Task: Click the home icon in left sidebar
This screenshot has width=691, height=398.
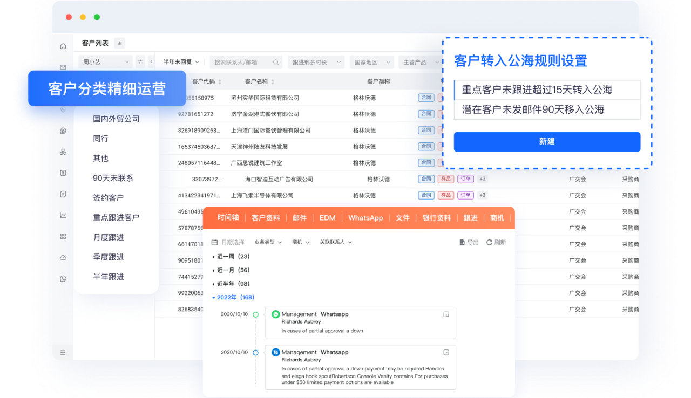Action: coord(63,46)
